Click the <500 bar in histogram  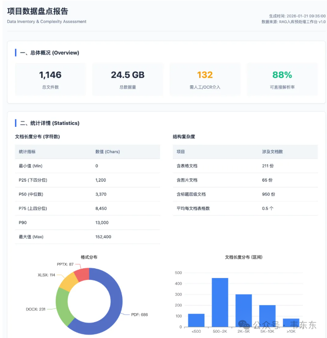coord(196,320)
